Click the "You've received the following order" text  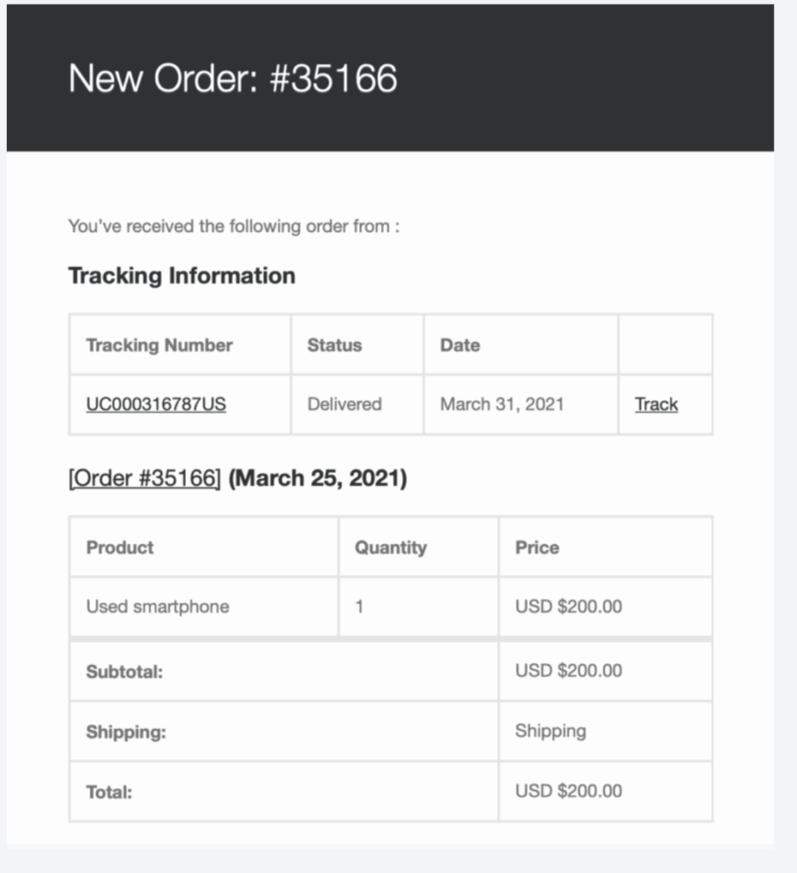pos(234,227)
